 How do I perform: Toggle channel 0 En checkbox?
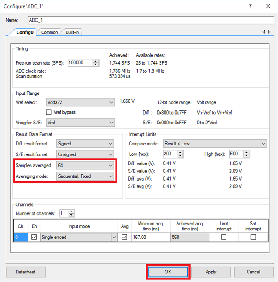click(35, 237)
